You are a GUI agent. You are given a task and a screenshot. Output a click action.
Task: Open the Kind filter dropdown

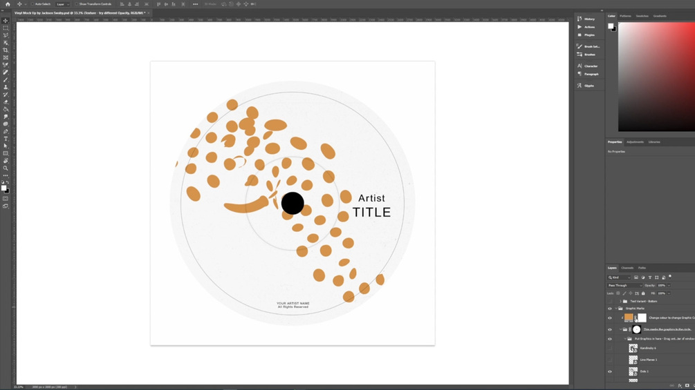coord(619,277)
